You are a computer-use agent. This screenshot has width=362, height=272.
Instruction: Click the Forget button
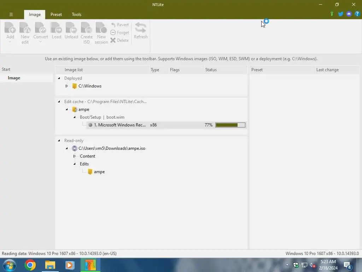click(x=119, y=33)
